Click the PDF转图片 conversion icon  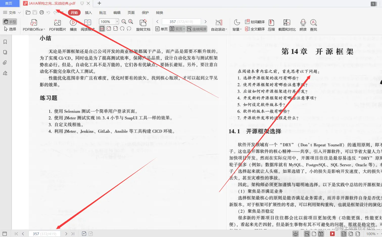point(57,25)
